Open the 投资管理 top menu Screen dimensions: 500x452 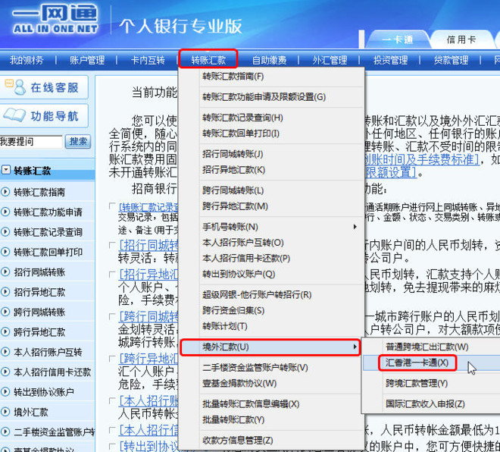tap(390, 60)
